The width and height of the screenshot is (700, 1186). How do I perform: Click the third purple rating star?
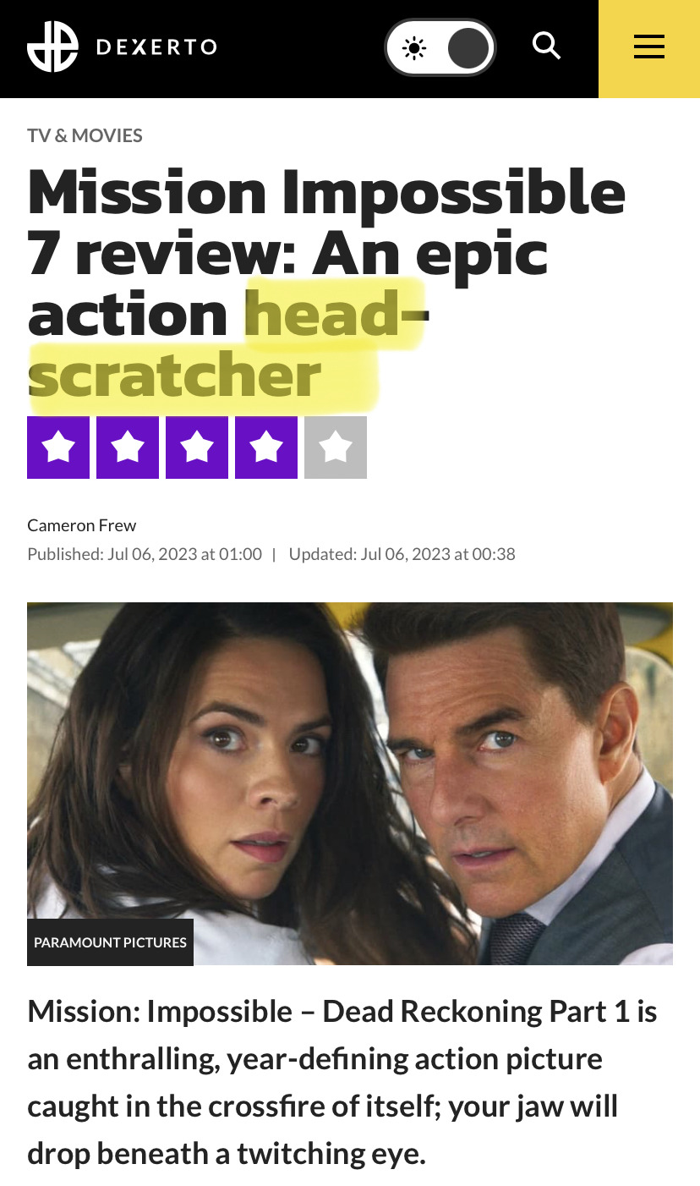pos(197,447)
